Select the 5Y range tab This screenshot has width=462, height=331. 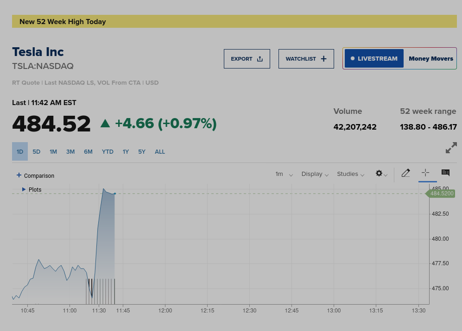[x=142, y=152]
